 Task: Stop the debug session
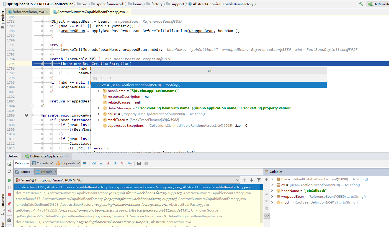pyautogui.click(x=9, y=195)
